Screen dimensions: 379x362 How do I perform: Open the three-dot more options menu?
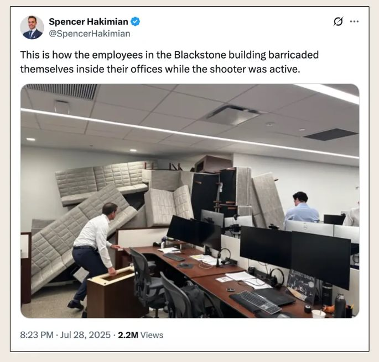pos(354,22)
